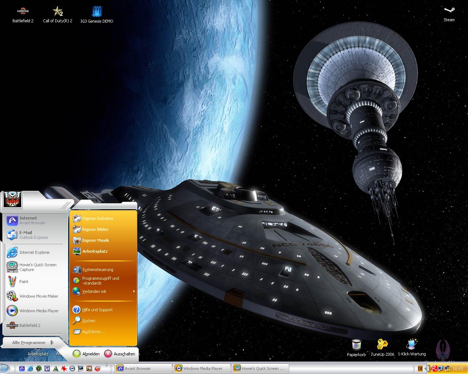The width and height of the screenshot is (468, 374).
Task: Show hidden system tray icons arrow
Action: click(x=426, y=369)
